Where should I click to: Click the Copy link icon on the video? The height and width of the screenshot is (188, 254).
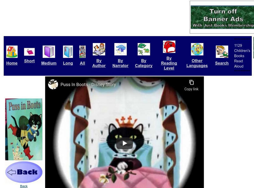click(x=191, y=82)
